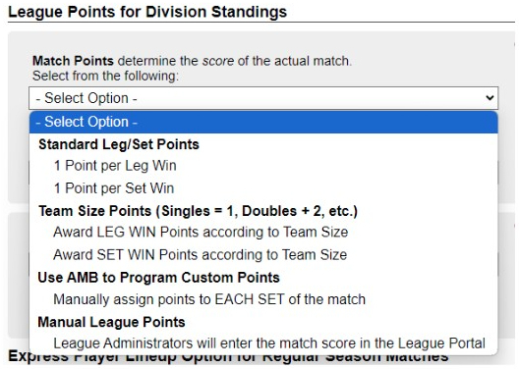Image resolution: width=519 pixels, height=369 pixels.
Task: Click the 'Manual League Points' group header
Action: coord(111,322)
